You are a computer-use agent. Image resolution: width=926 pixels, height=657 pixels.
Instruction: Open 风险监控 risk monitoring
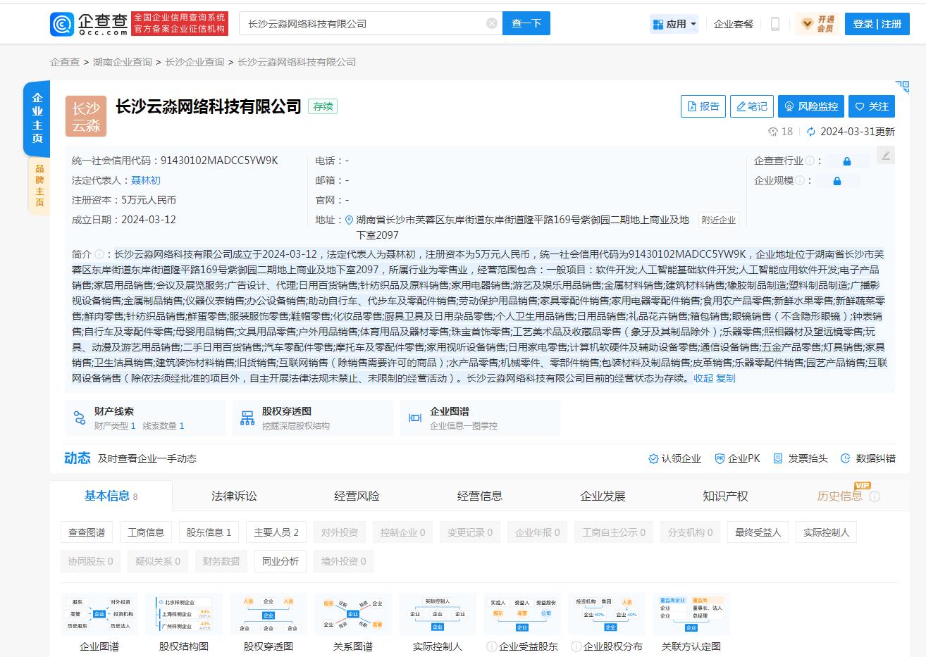(810, 106)
